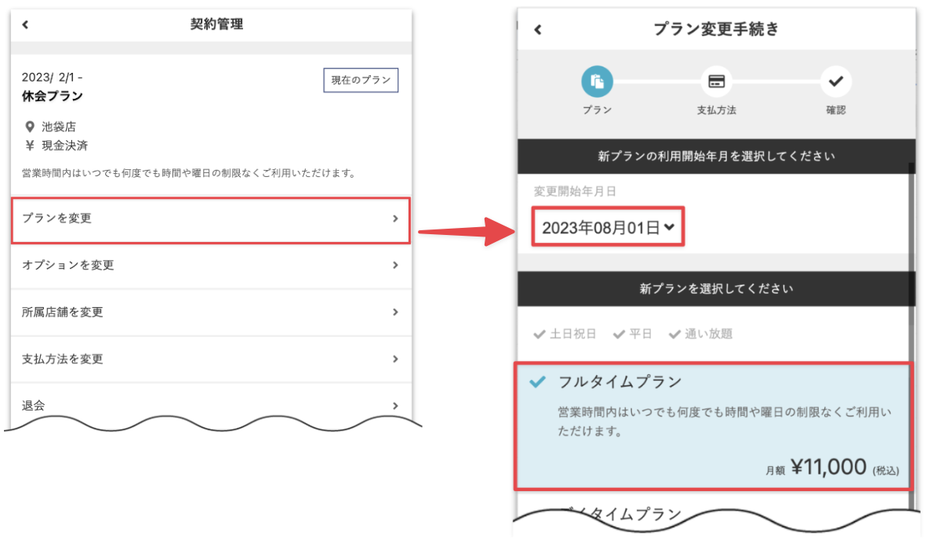This screenshot has height=542, width=941.
Task: Expand the 所属店舗を変更 chevron
Action: click(395, 313)
